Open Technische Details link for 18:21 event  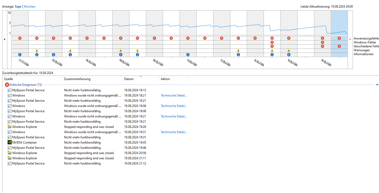coord(174,95)
